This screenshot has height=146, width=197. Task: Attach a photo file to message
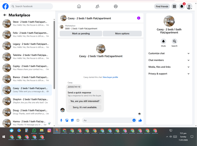pyautogui.click(x=67, y=120)
